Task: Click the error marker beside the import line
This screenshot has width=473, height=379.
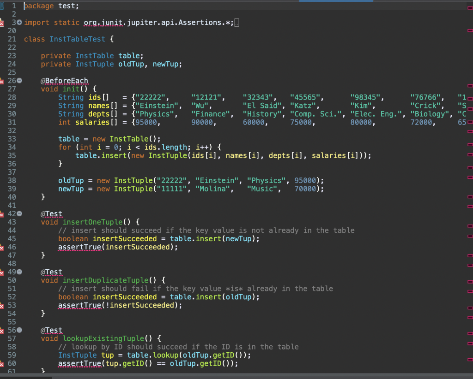Action: click(x=1, y=23)
